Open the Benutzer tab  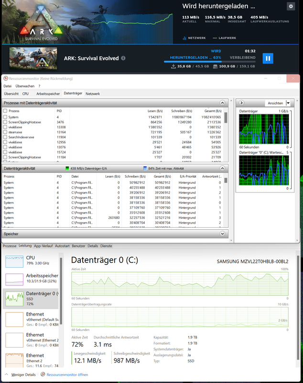coord(78,246)
